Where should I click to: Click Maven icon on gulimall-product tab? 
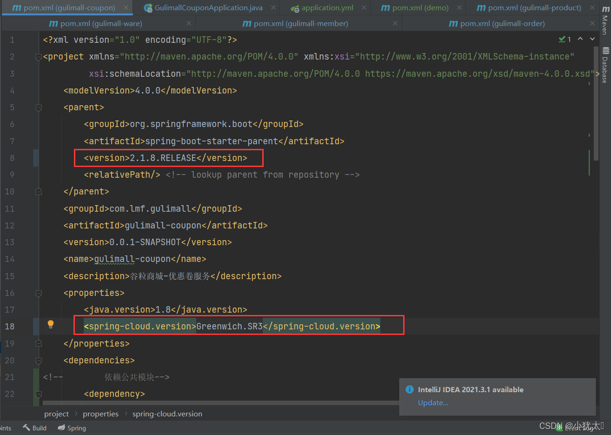[481, 8]
